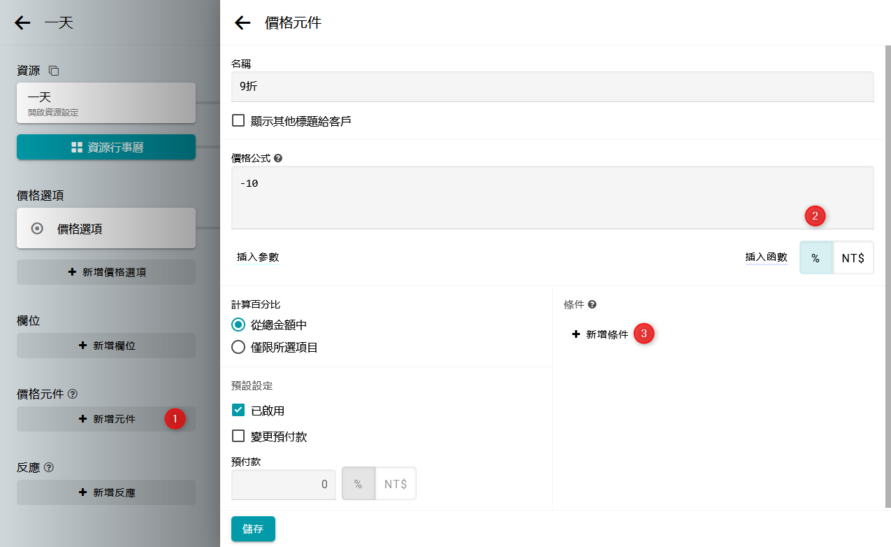Image resolution: width=891 pixels, height=547 pixels.
Task: Click back arrow beside 價格元件 title
Action: [242, 23]
